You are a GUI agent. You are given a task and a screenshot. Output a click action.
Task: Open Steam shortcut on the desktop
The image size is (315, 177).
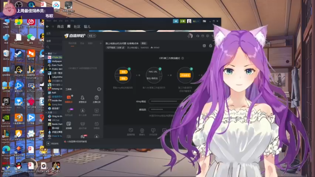(19, 55)
